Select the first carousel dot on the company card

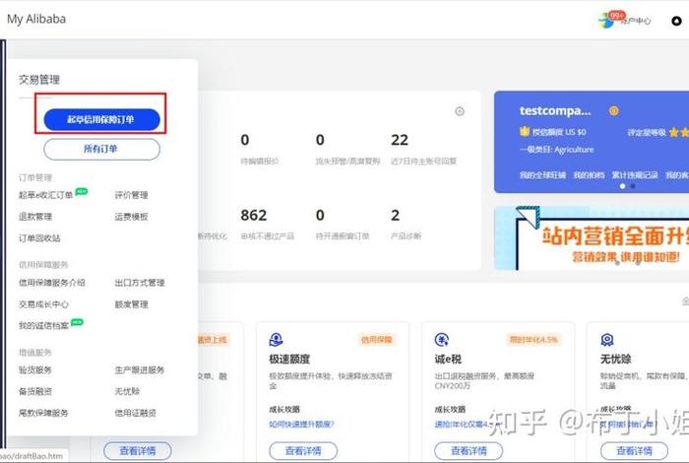622,186
